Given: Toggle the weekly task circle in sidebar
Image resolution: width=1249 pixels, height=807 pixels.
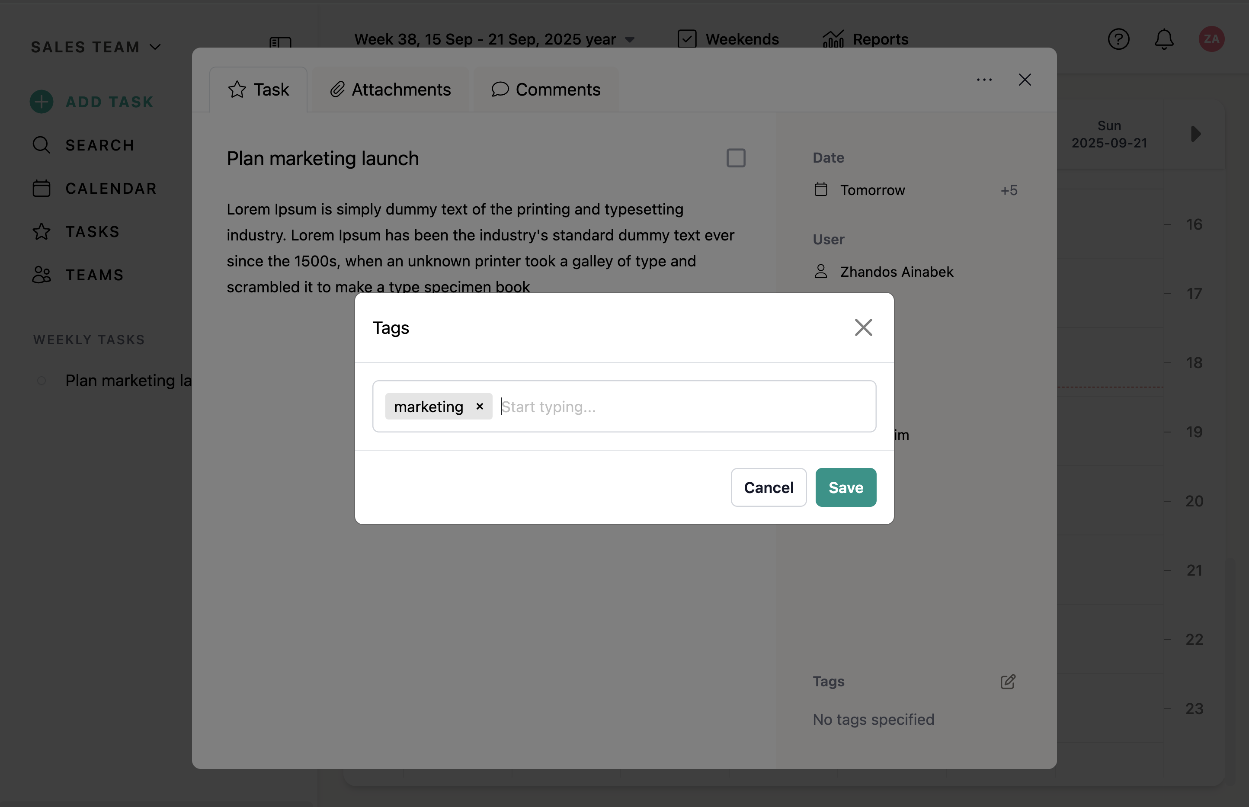Looking at the screenshot, I should click(42, 381).
